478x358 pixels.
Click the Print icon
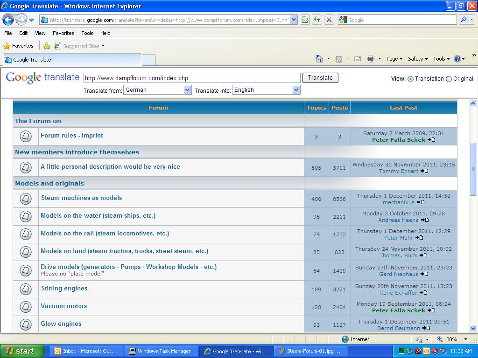[370, 59]
